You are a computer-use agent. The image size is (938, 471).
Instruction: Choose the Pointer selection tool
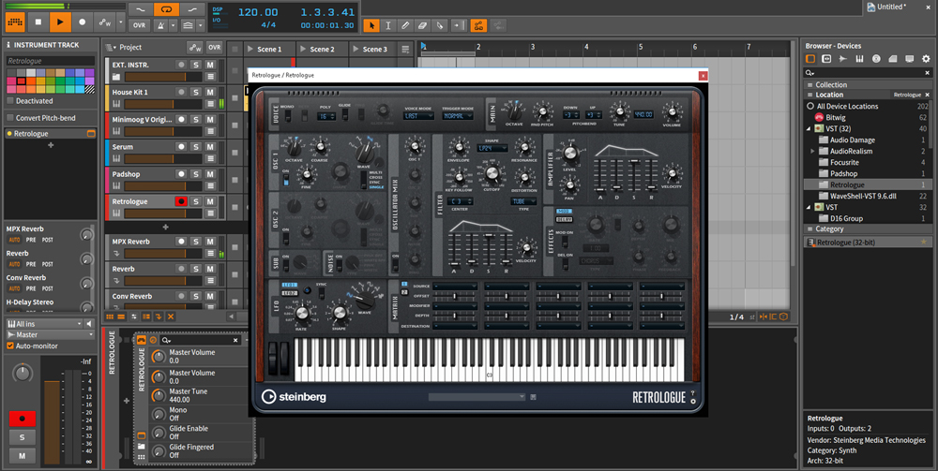[x=371, y=24]
